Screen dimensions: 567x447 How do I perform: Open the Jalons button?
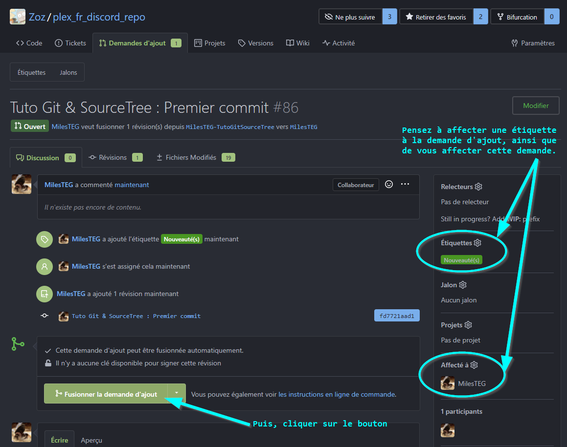point(68,72)
